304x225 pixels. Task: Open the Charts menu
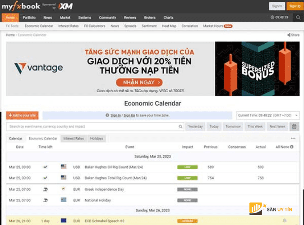[x=168, y=18]
